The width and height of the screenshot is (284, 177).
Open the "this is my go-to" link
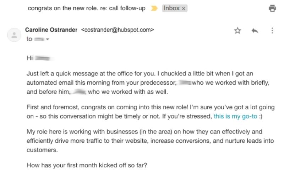pyautogui.click(x=235, y=116)
